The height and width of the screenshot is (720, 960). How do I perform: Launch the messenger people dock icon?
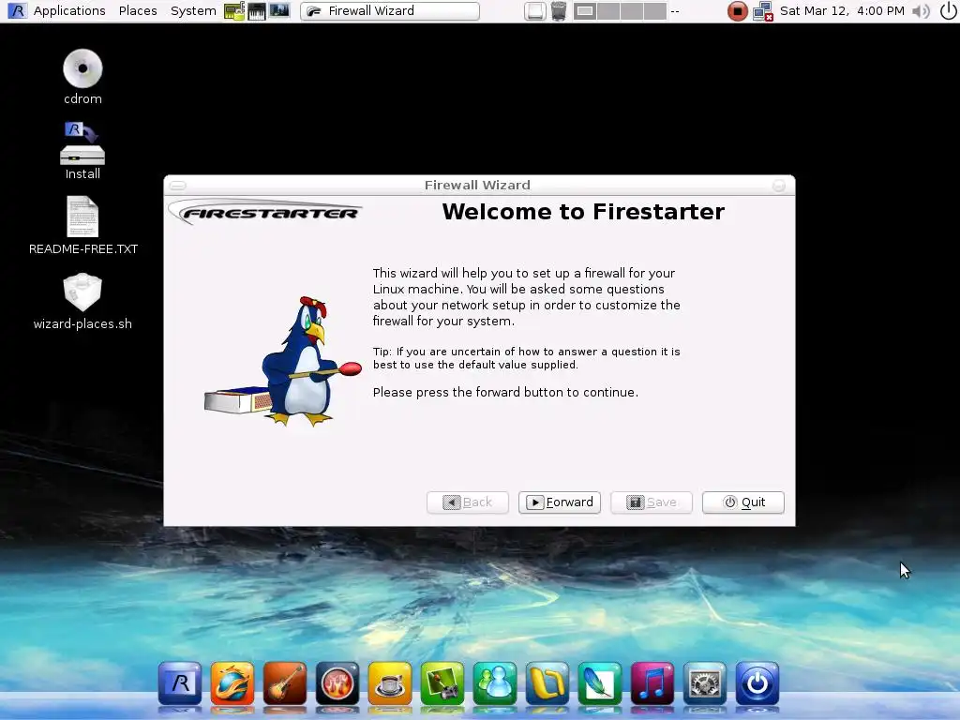[x=495, y=683]
